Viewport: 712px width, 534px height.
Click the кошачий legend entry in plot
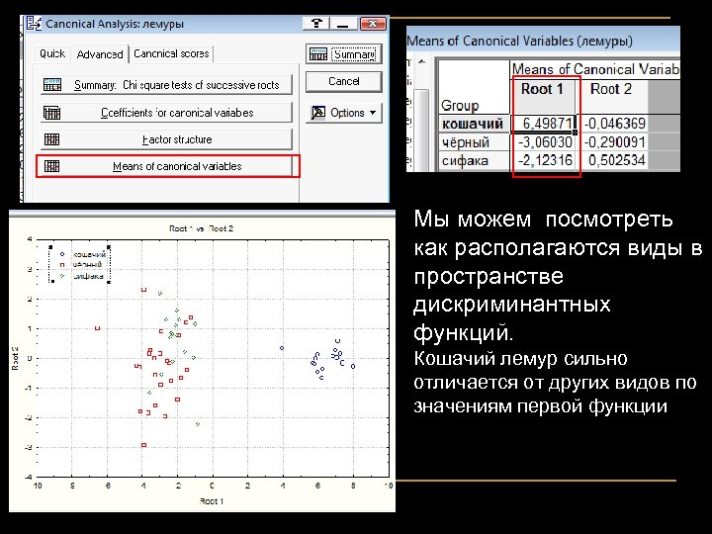tap(83, 254)
